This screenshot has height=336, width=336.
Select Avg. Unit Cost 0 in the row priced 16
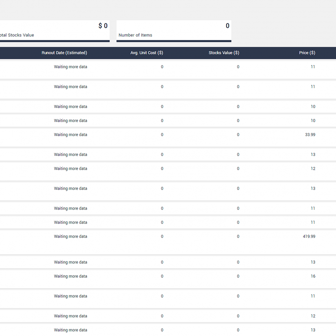click(162, 276)
